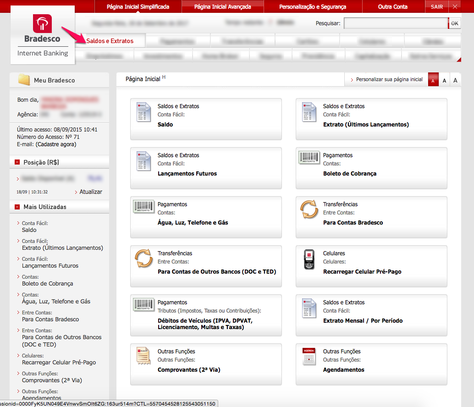Viewport: 474px width, 407px height.
Task: Open sidebar link Para Contas Bradesco
Action: [50, 319]
